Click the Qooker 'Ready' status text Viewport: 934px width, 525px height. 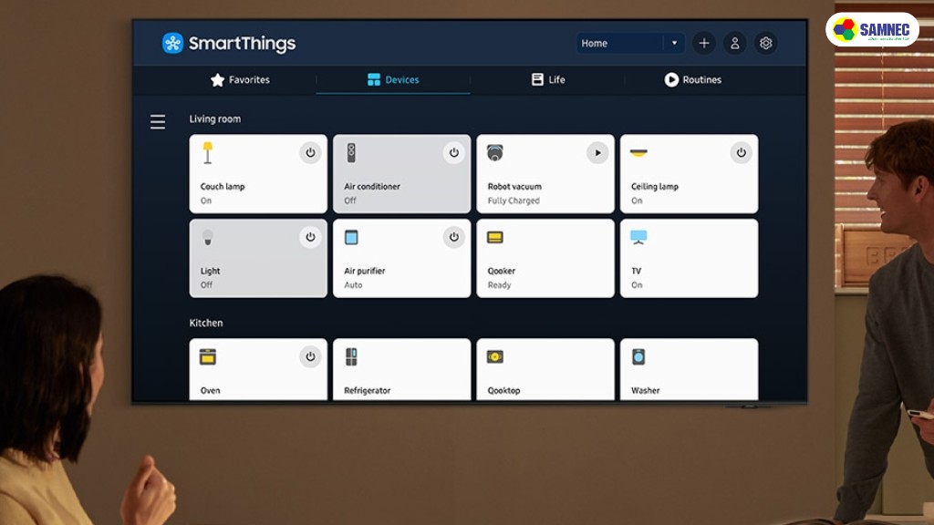pyautogui.click(x=499, y=285)
